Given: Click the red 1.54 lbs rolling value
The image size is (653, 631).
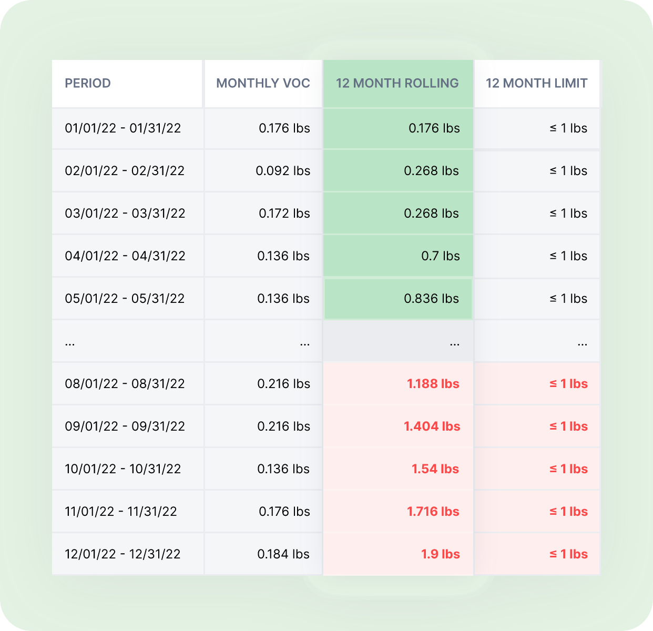Looking at the screenshot, I should [435, 469].
